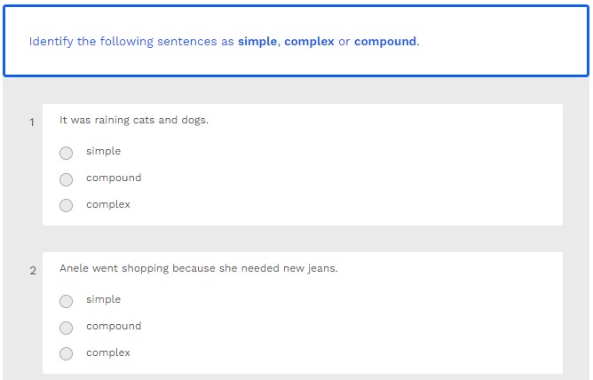Click the 'simple' label text under question 2
The width and height of the screenshot is (593, 380).
pyautogui.click(x=103, y=300)
